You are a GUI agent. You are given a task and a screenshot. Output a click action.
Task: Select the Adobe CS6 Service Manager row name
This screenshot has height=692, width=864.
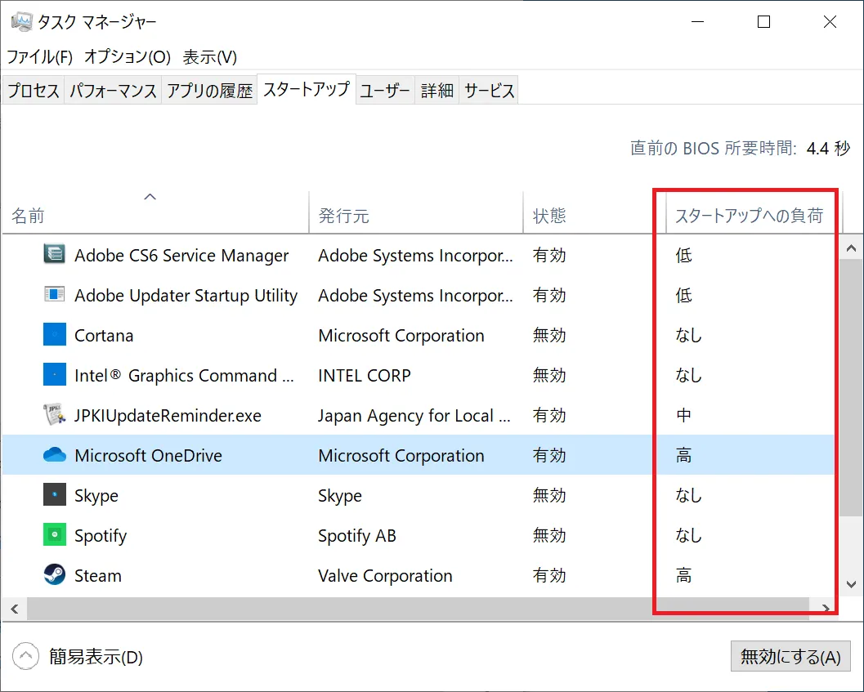[x=181, y=255]
